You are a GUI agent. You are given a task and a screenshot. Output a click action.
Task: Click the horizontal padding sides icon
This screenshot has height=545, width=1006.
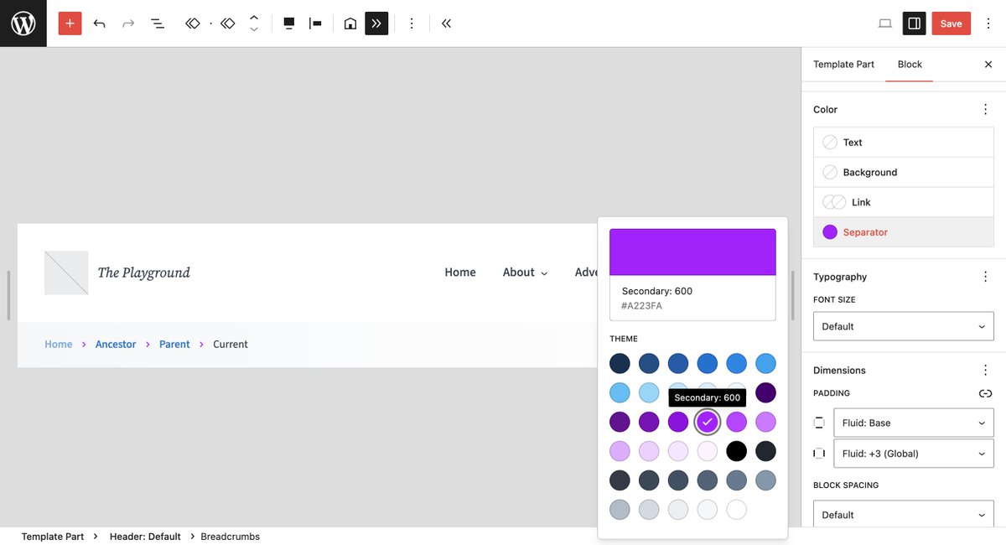click(819, 454)
